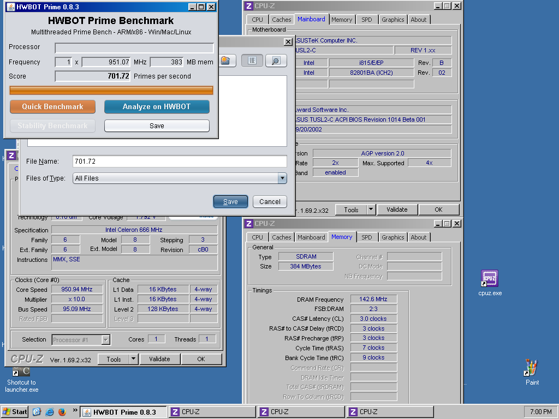Viewport: 559px width, 419px height.
Task: Launch Firefox from quick launch bar
Action: point(62,412)
